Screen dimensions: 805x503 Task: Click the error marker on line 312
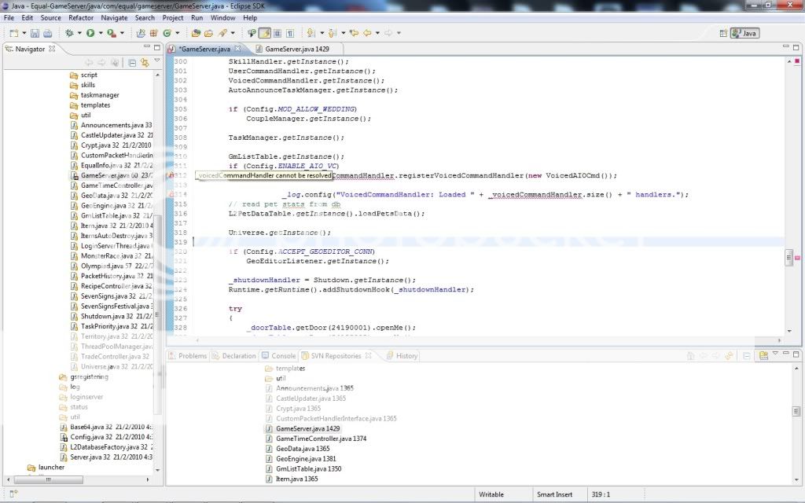point(172,176)
